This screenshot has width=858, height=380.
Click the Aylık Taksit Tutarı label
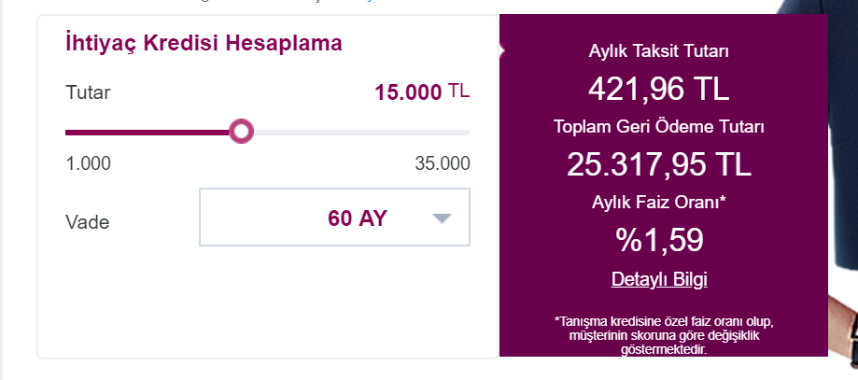[659, 51]
